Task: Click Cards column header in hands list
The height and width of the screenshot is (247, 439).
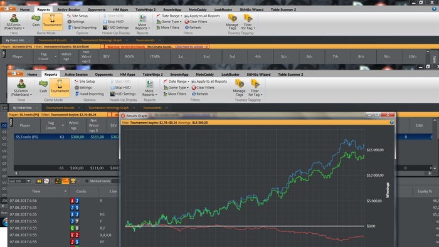Action: pos(81,191)
